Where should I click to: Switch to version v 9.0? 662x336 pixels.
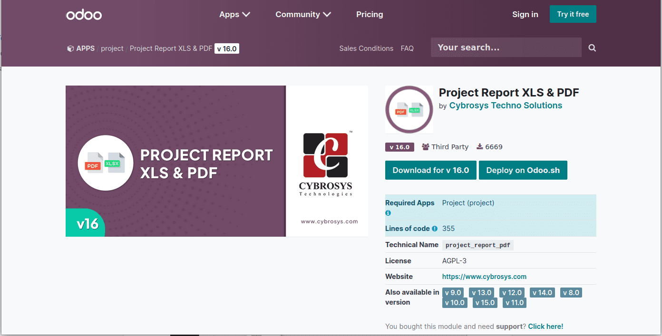453,293
